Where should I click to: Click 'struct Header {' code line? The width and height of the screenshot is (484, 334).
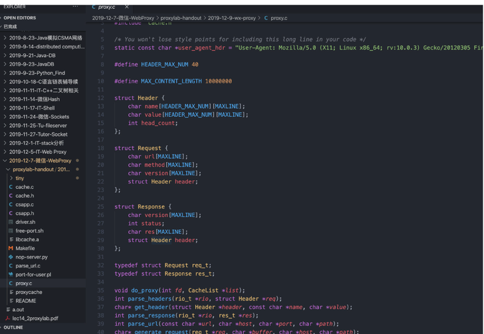click(140, 98)
